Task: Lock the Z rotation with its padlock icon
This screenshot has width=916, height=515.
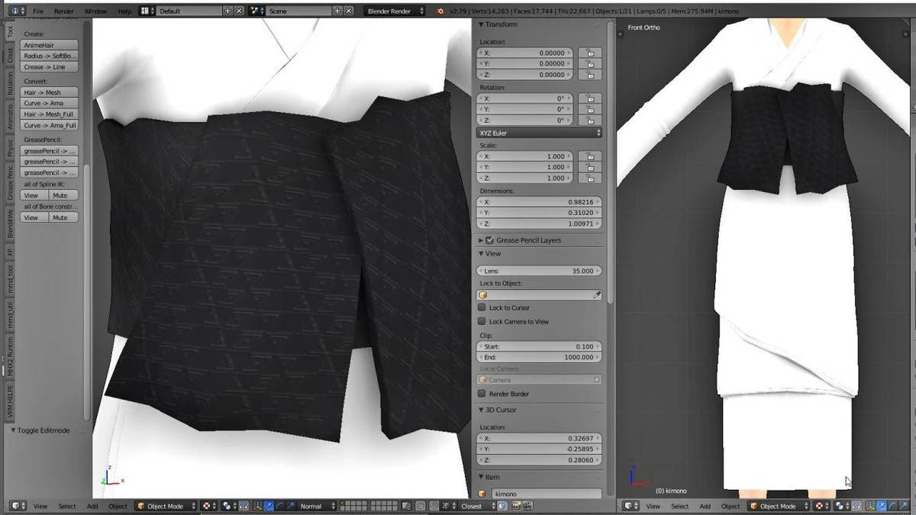Action: click(589, 120)
